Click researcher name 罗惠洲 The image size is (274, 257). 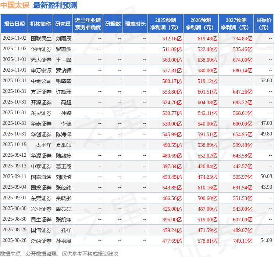click(x=63, y=49)
